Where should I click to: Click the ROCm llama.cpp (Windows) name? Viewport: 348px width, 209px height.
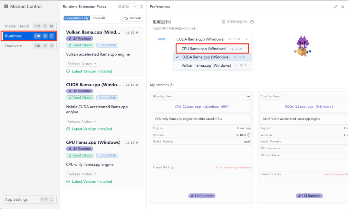(309, 107)
